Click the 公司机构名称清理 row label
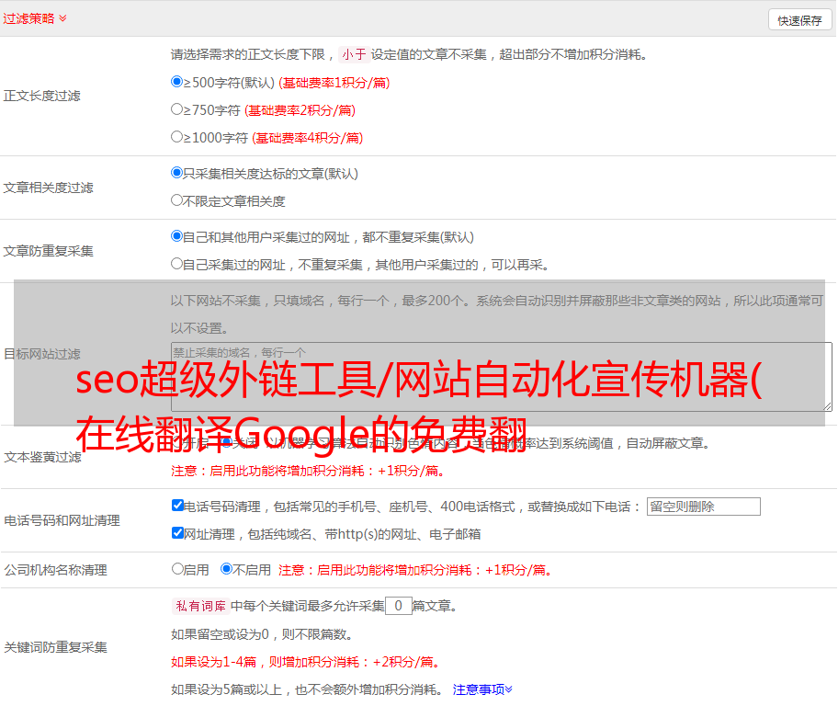This screenshot has width=838, height=706. coord(55,570)
